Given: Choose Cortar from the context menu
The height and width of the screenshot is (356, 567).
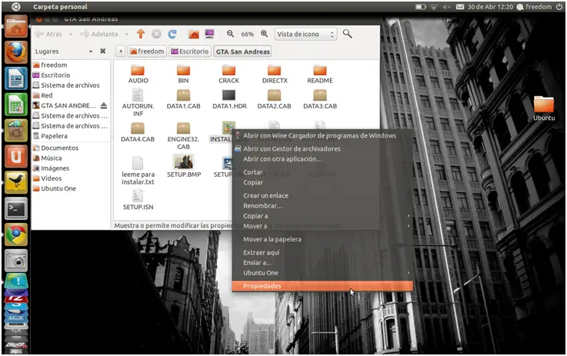Looking at the screenshot, I should [322, 172].
